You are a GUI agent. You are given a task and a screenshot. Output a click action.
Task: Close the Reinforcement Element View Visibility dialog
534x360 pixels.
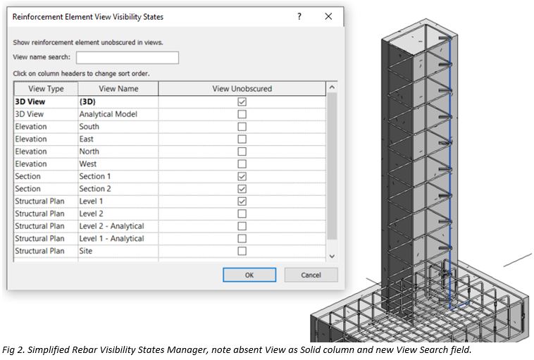click(328, 16)
